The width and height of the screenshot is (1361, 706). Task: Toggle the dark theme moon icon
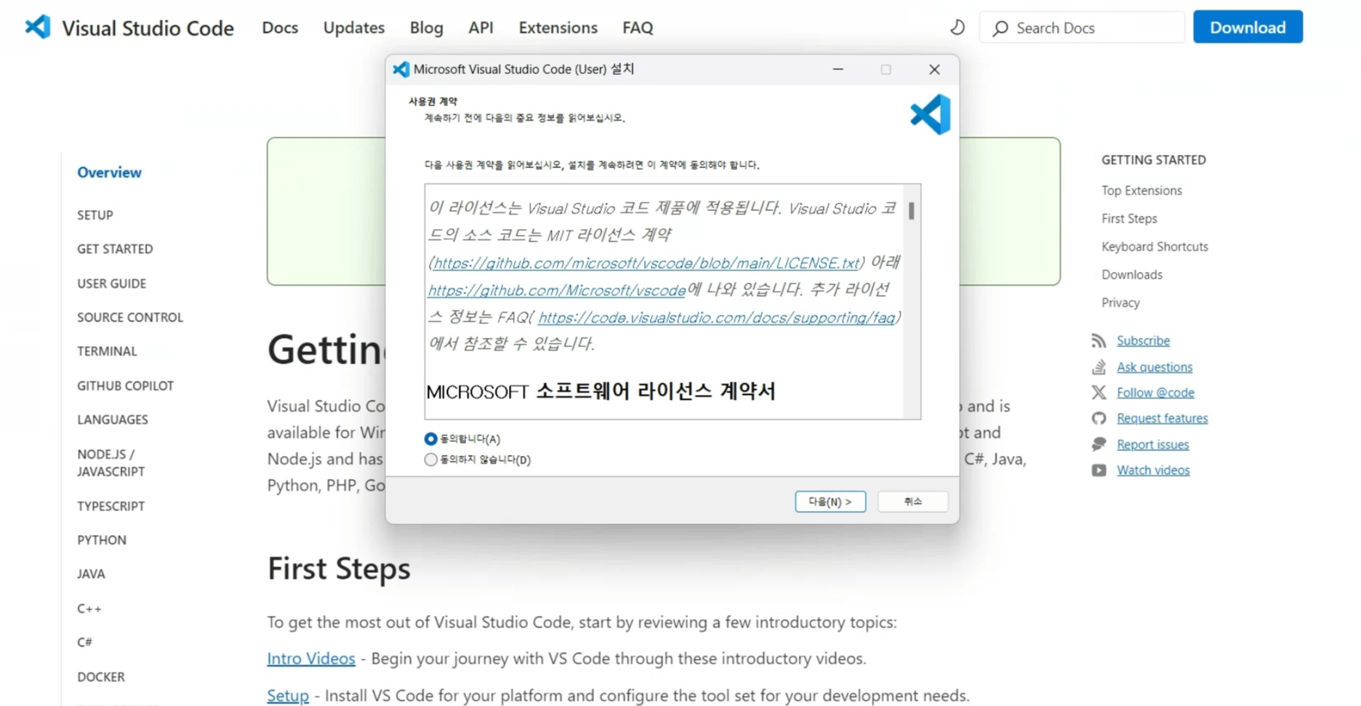(957, 28)
